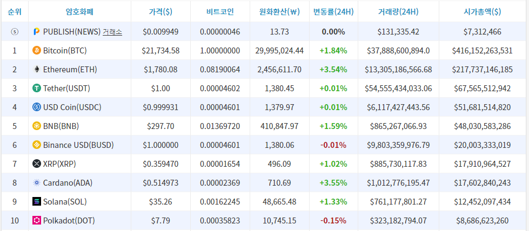Select PUBLISH market cap $7,312,466
This screenshot has width=529, height=231.
(x=483, y=32)
